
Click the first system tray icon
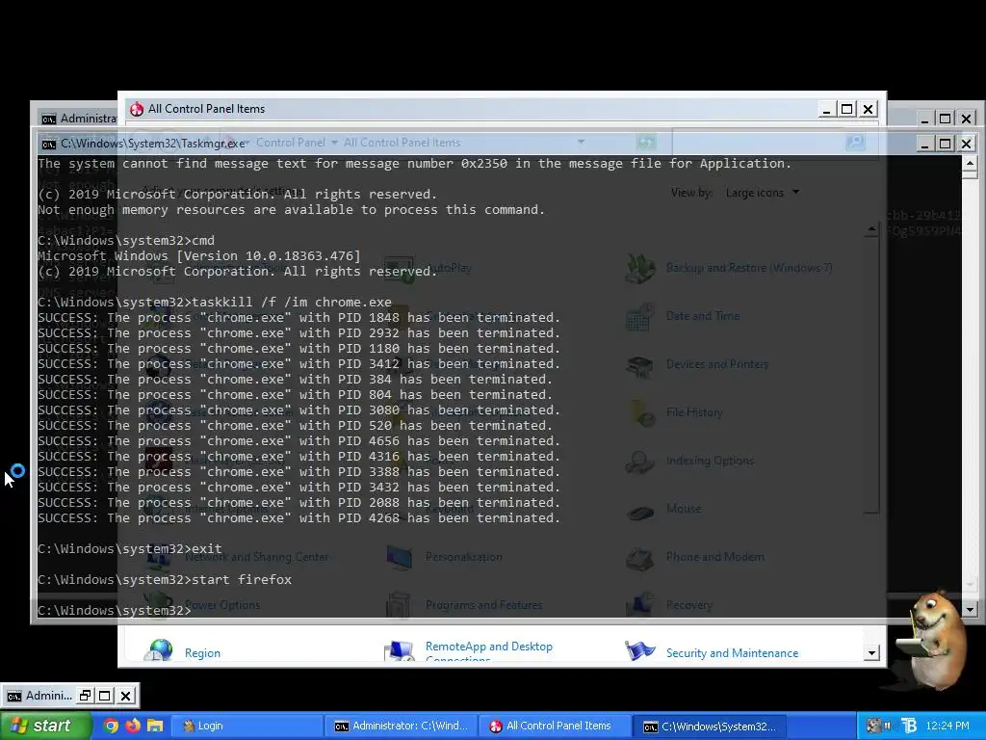pos(872,726)
